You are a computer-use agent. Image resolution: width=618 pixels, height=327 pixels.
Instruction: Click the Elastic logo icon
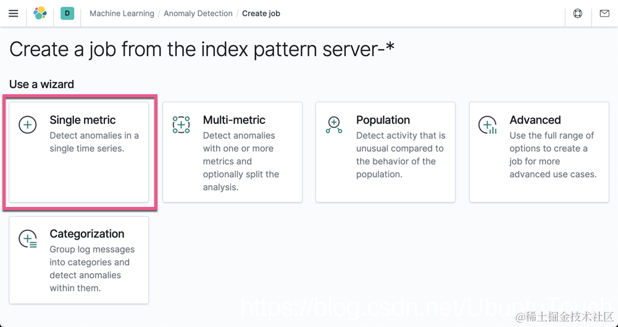40,14
